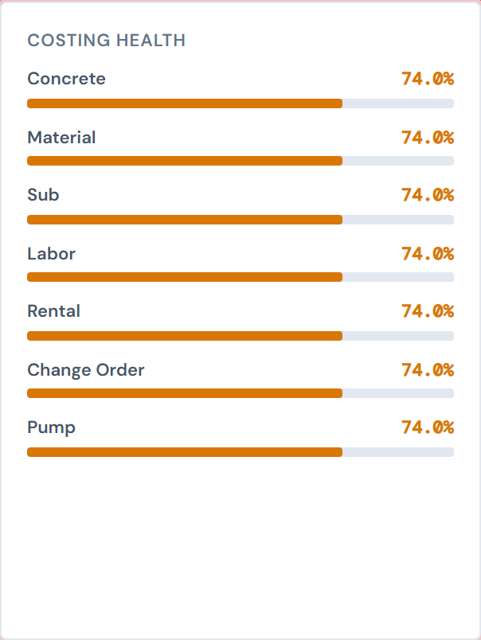Image resolution: width=481 pixels, height=640 pixels.
Task: Click the percentage next to Pump
Action: (428, 427)
